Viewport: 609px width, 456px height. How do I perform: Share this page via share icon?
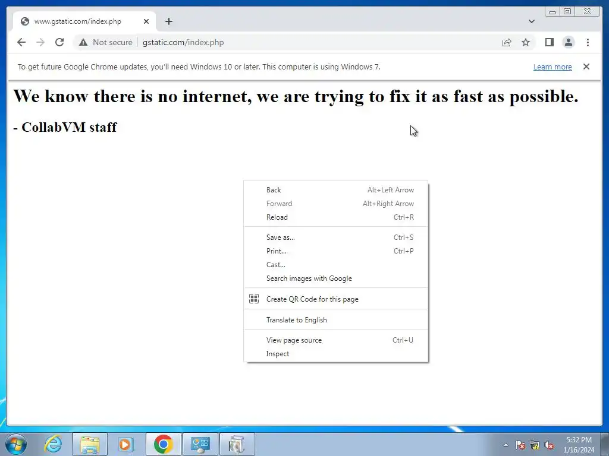tap(507, 42)
